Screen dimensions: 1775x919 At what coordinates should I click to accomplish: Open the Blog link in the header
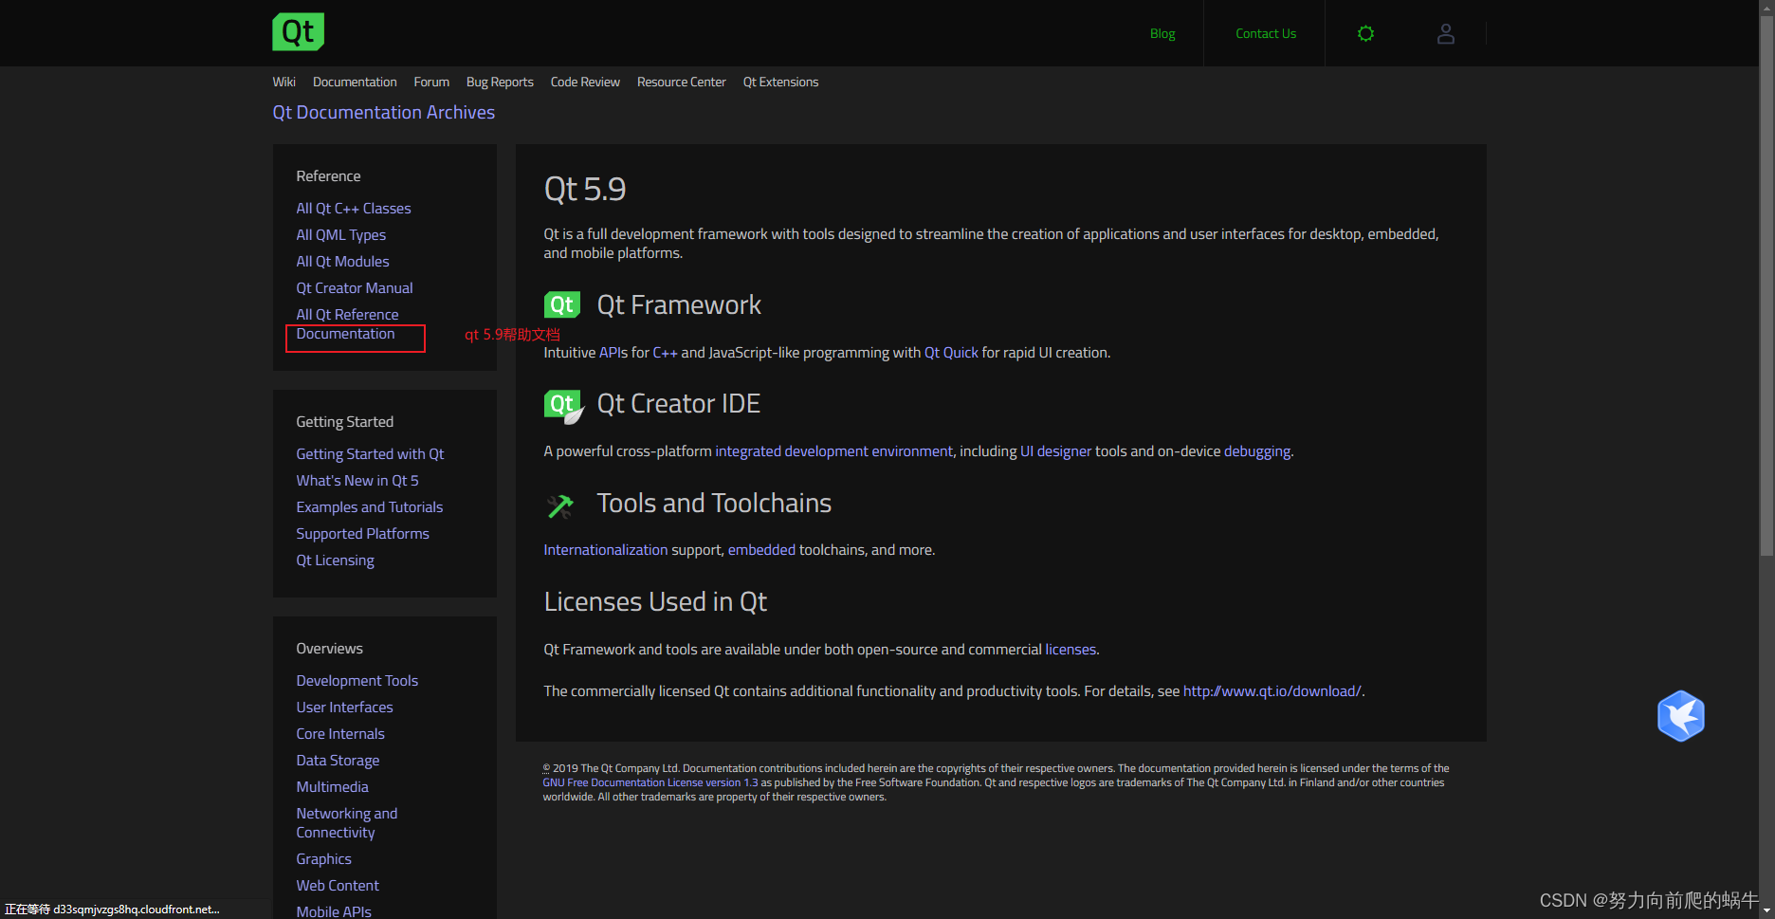[x=1162, y=33]
